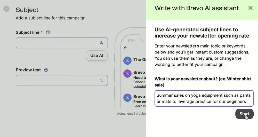Click the third blue sender avatar

click(127, 98)
